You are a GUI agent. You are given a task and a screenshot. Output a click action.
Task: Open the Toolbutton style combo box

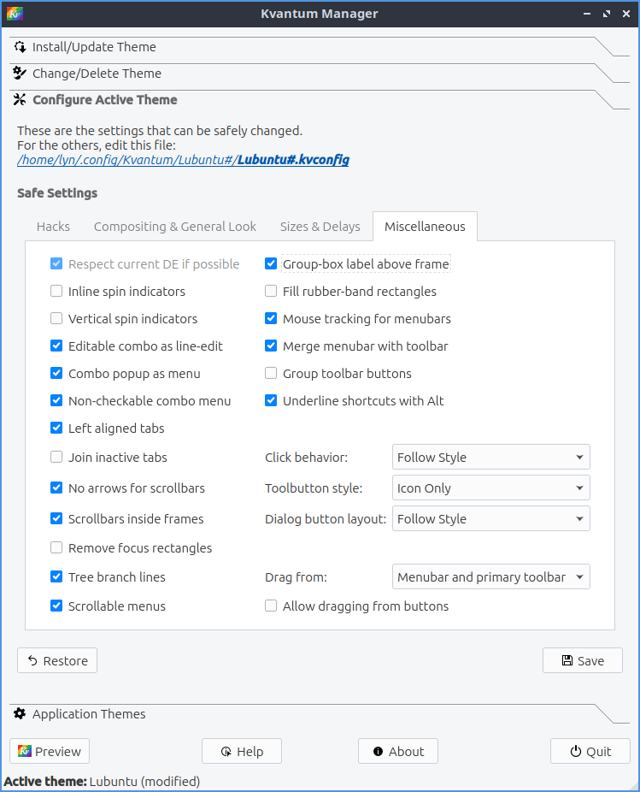(490, 488)
